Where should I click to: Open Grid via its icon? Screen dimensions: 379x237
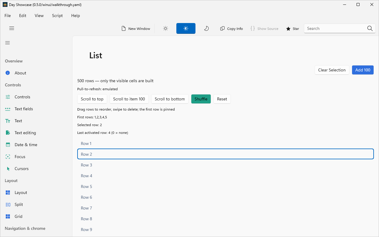[x=8, y=216]
